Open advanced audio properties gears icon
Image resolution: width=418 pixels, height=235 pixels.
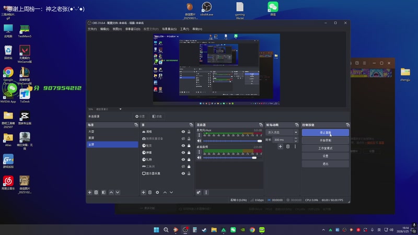click(199, 192)
